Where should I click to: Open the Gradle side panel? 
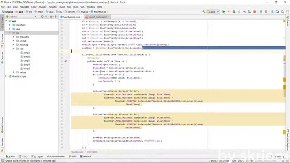tap(288, 21)
